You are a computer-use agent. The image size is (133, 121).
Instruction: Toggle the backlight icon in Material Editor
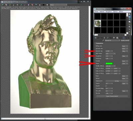click(129, 17)
